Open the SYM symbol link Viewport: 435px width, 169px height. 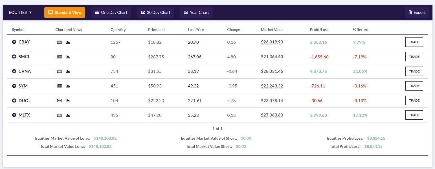pos(23,86)
